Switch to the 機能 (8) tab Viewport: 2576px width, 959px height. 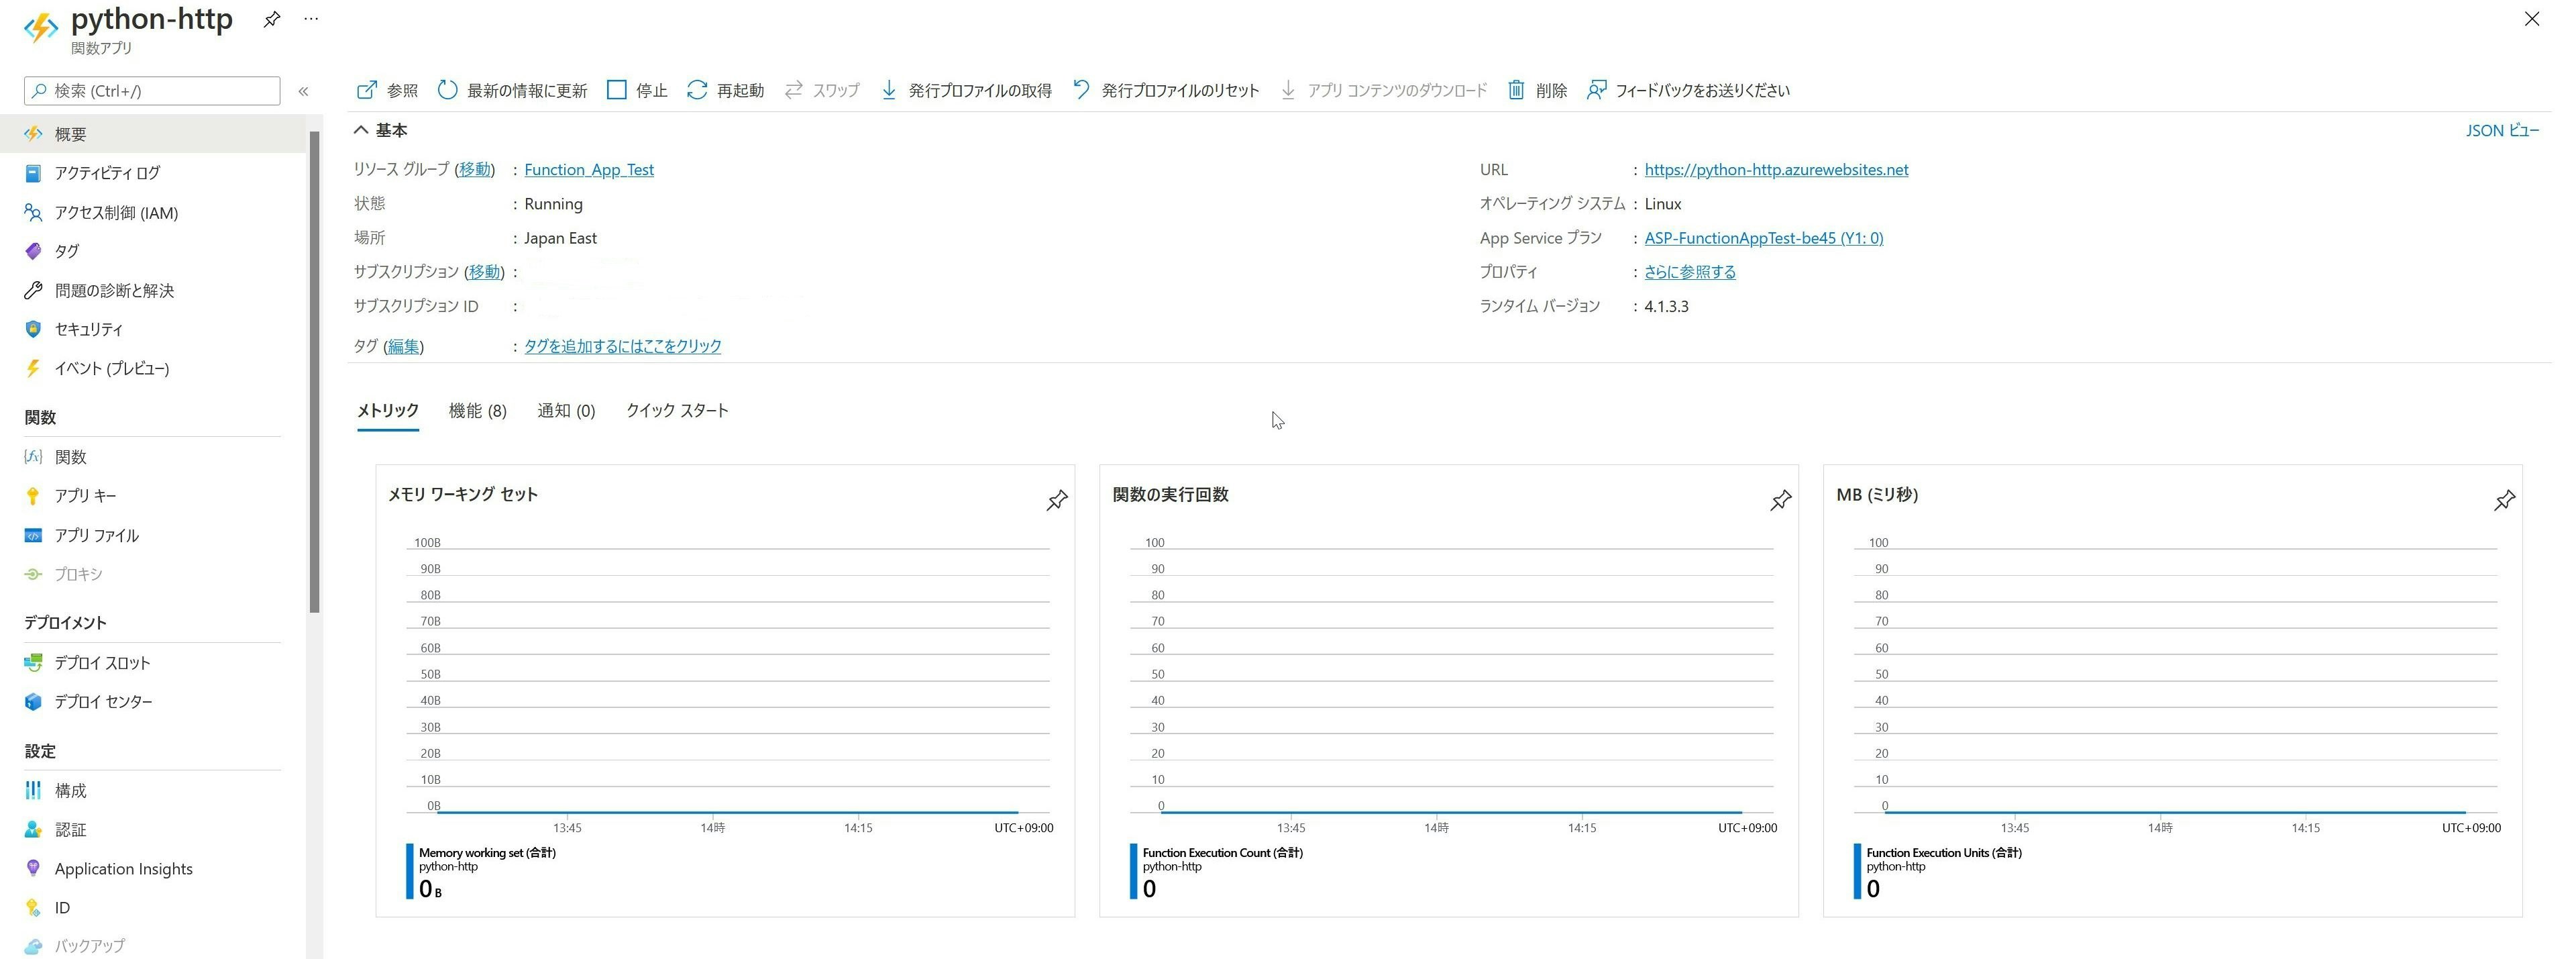pos(477,411)
